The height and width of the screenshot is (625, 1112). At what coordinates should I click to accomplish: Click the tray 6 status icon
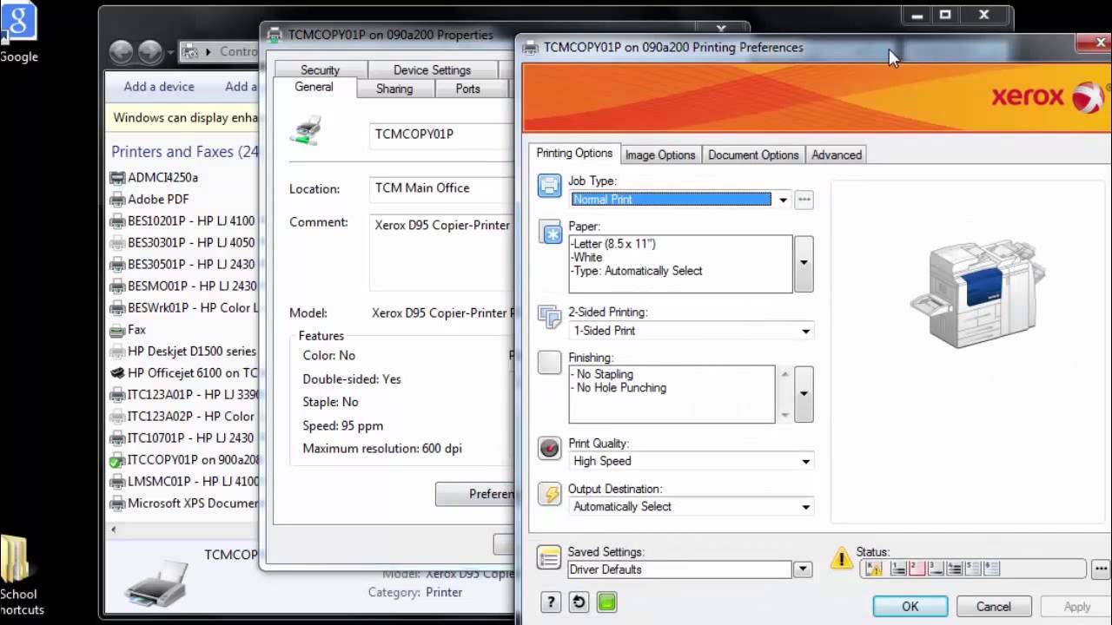click(x=992, y=569)
